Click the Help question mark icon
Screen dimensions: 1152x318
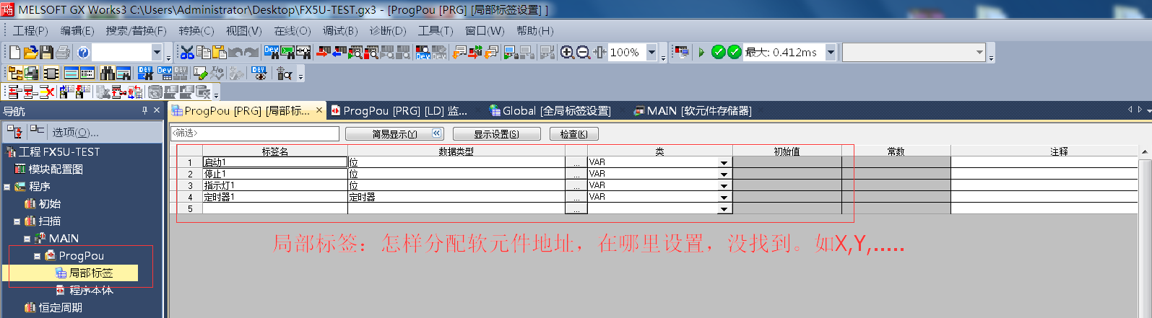[83, 52]
